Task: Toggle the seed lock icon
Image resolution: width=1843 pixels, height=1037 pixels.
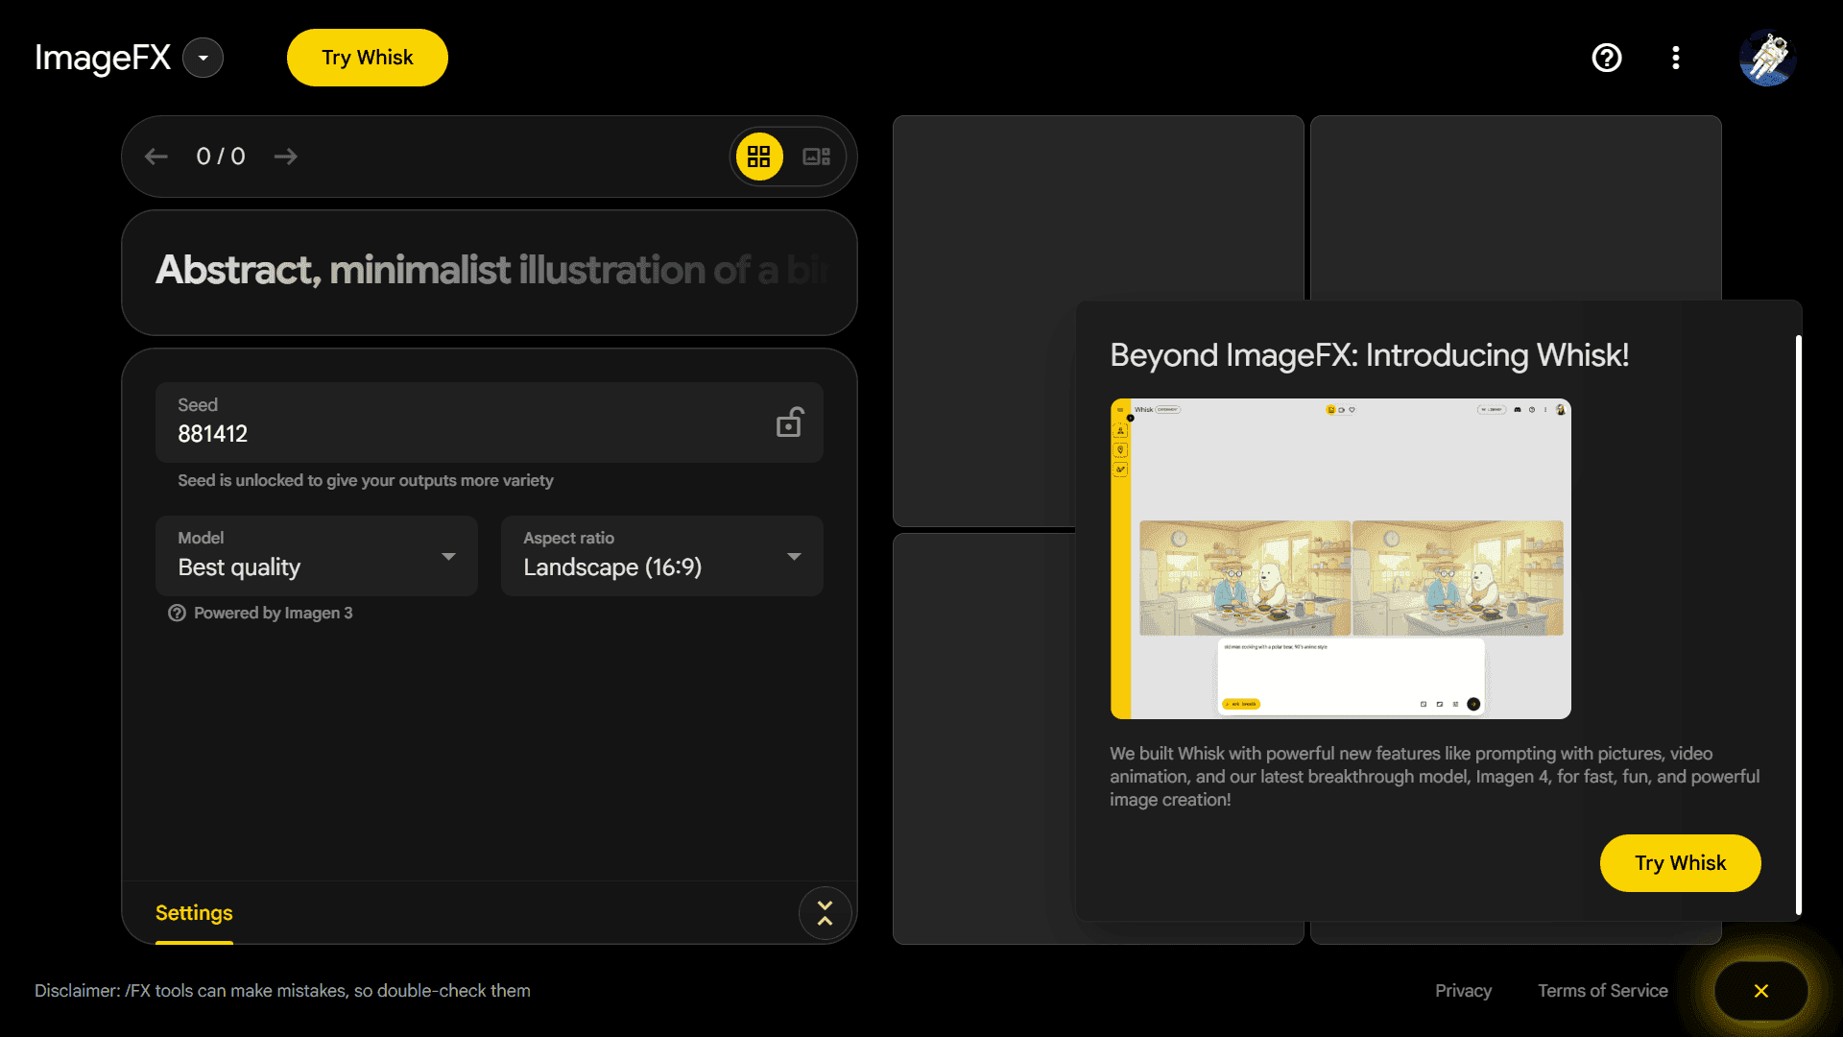Action: coord(789,422)
